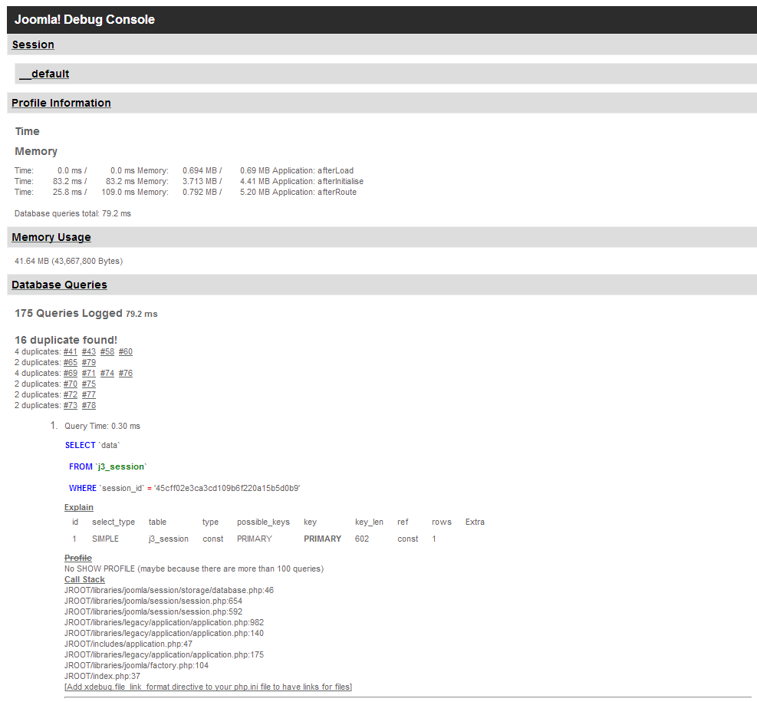
Task: Select the Application: afterRoute profile row
Action: point(186,192)
